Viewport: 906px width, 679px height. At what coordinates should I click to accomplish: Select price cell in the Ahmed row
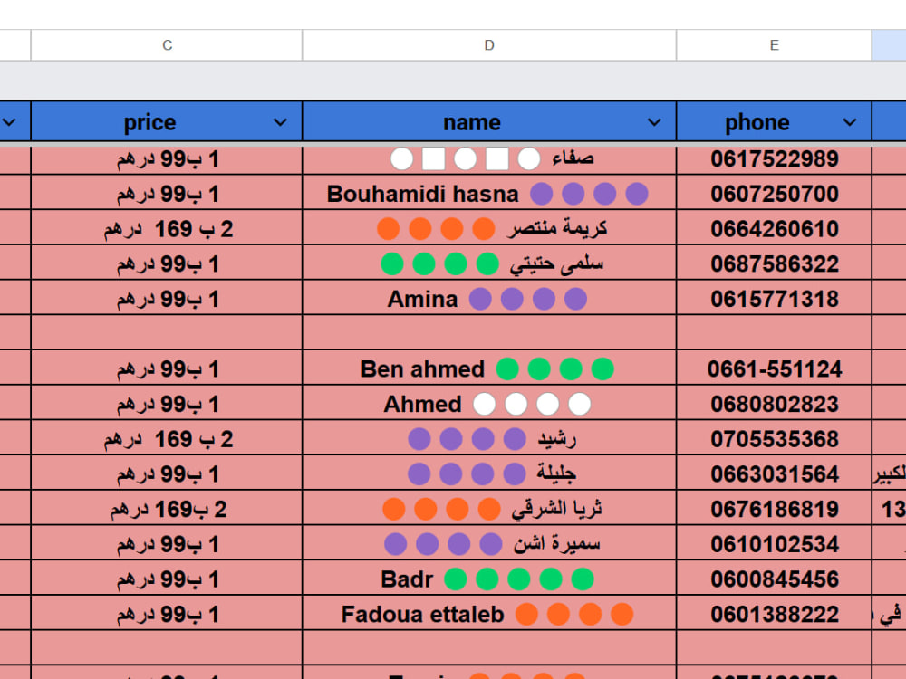click(167, 404)
